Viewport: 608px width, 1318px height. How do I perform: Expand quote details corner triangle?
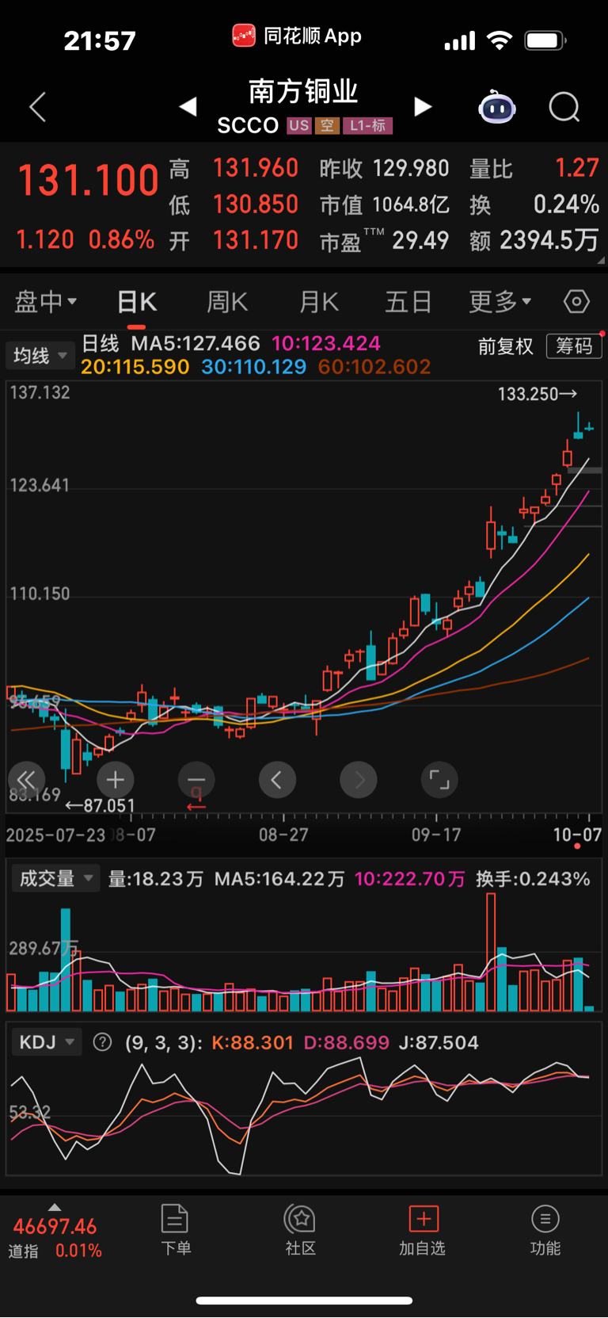601,260
